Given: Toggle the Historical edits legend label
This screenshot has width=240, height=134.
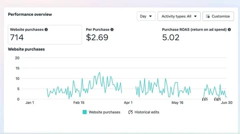Looking at the screenshot, I should click(147, 112).
